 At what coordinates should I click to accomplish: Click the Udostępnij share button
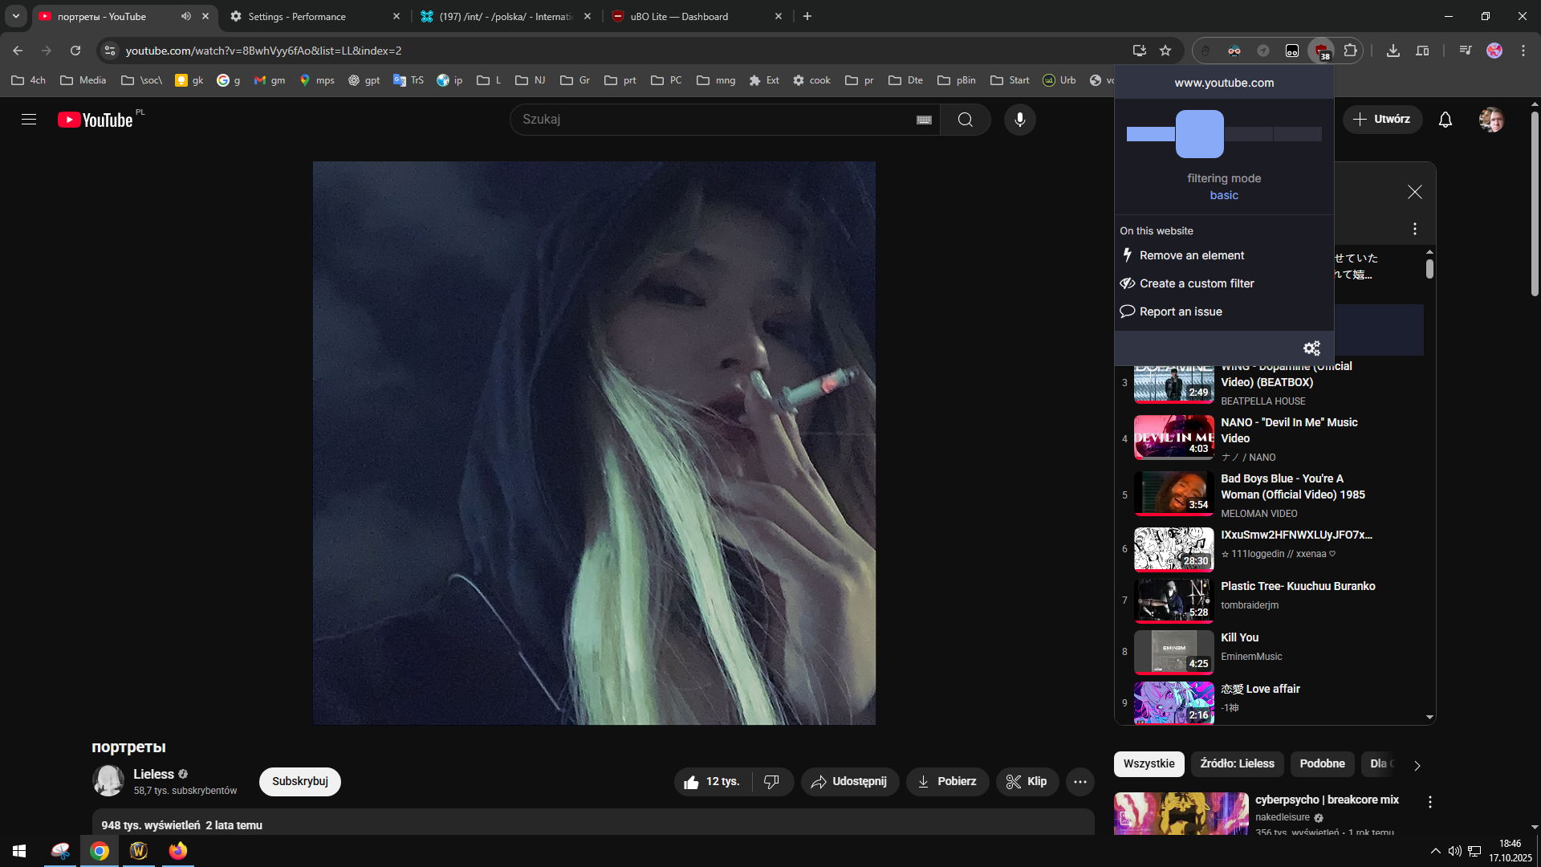[849, 782]
